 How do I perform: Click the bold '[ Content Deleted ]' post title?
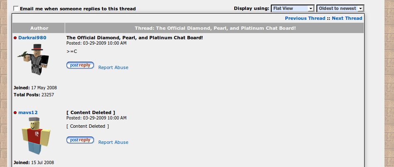pyautogui.click(x=91, y=112)
